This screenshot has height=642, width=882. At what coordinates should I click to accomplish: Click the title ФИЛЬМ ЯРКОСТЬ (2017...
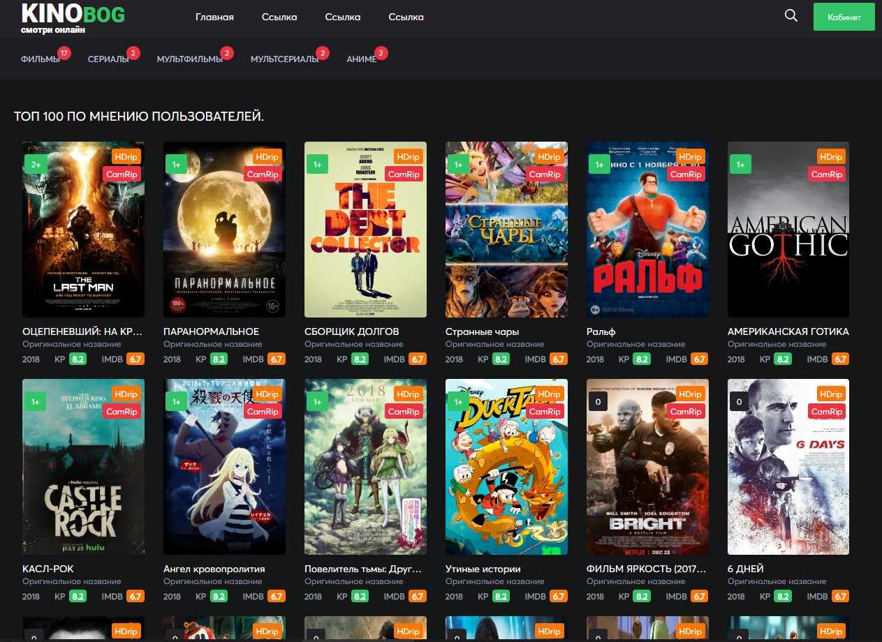(647, 569)
